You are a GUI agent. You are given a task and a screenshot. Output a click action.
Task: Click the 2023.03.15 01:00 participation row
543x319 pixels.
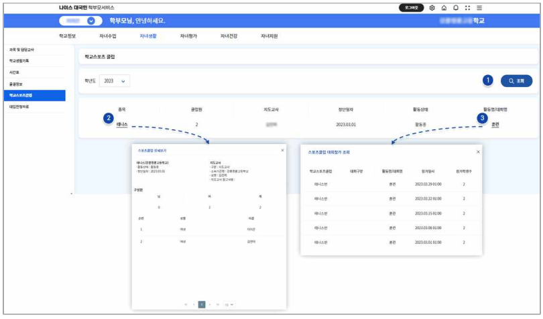pyautogui.click(x=391, y=213)
